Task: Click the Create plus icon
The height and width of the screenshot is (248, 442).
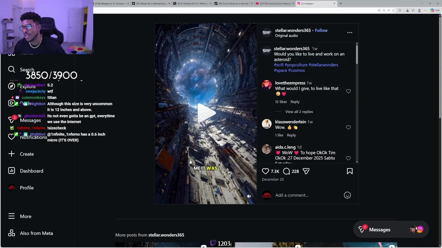Action: point(11,154)
